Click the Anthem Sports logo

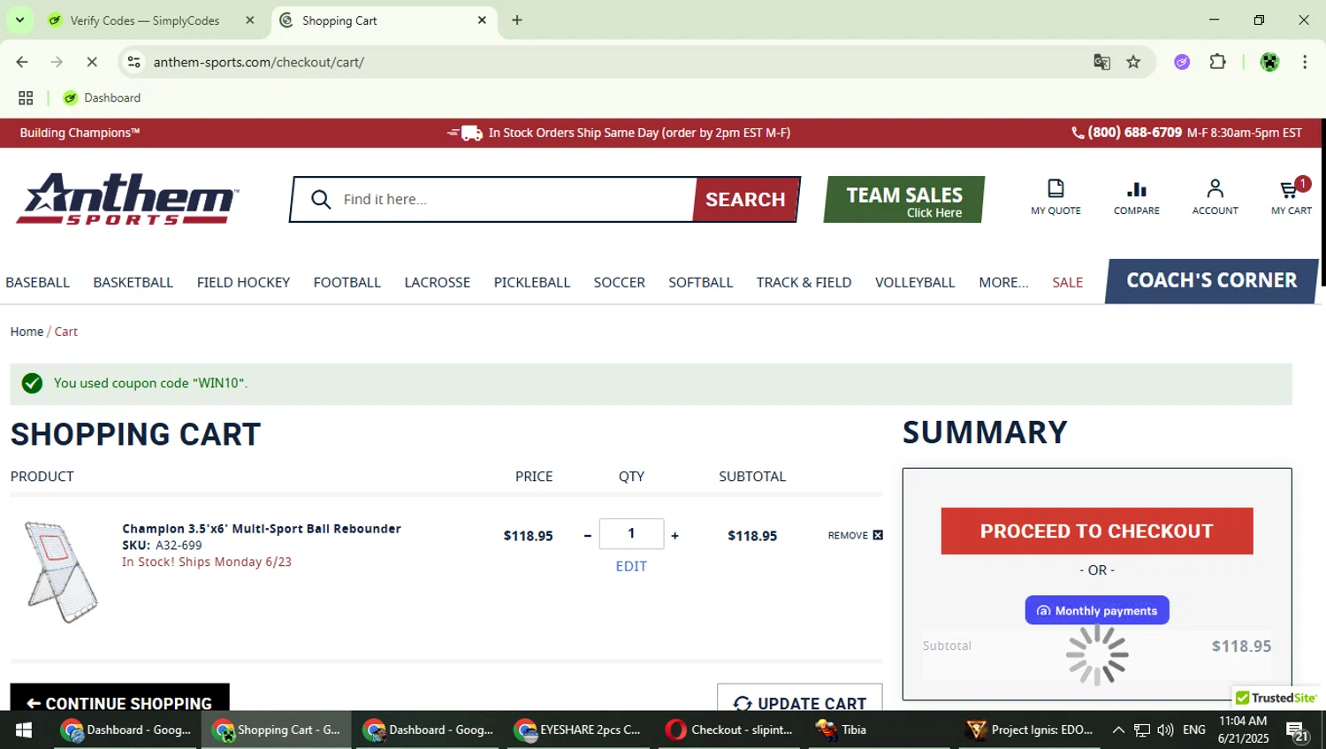click(x=127, y=199)
